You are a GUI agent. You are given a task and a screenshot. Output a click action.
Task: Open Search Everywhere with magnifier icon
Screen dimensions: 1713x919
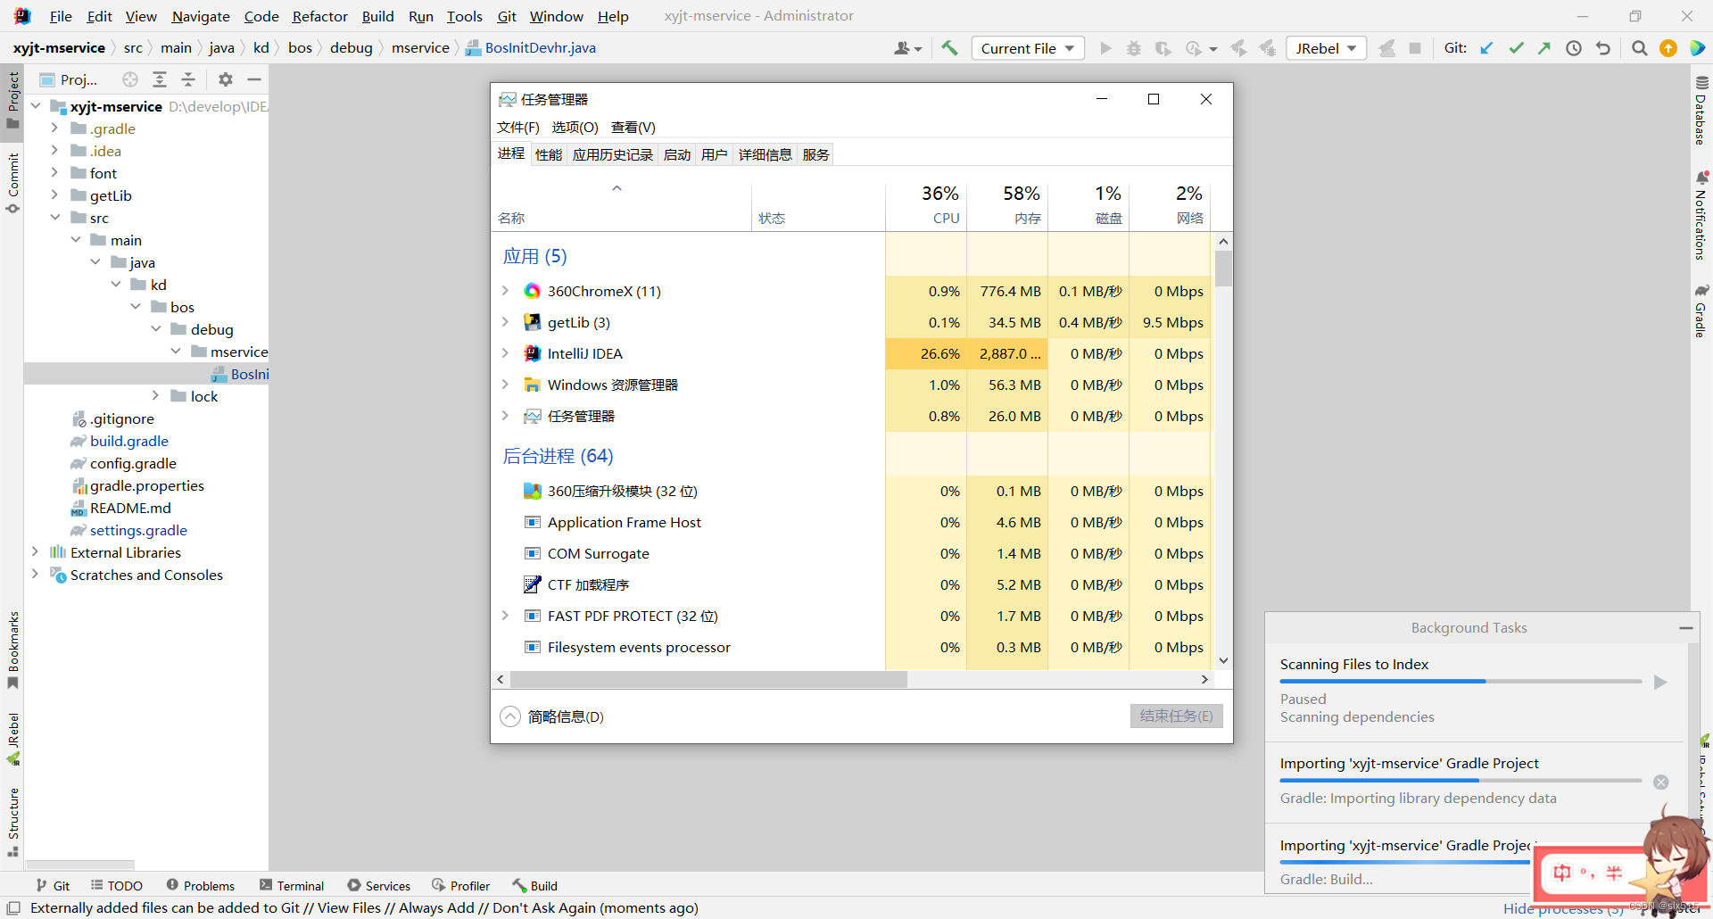(x=1639, y=48)
